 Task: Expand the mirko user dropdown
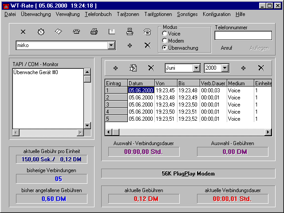pyautogui.click(x=110, y=45)
